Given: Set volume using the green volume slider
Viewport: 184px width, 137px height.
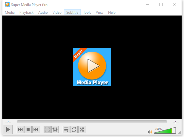Looking at the screenshot, I should tap(165, 130).
